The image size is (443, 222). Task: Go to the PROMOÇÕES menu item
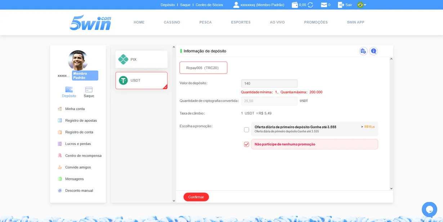point(316,22)
